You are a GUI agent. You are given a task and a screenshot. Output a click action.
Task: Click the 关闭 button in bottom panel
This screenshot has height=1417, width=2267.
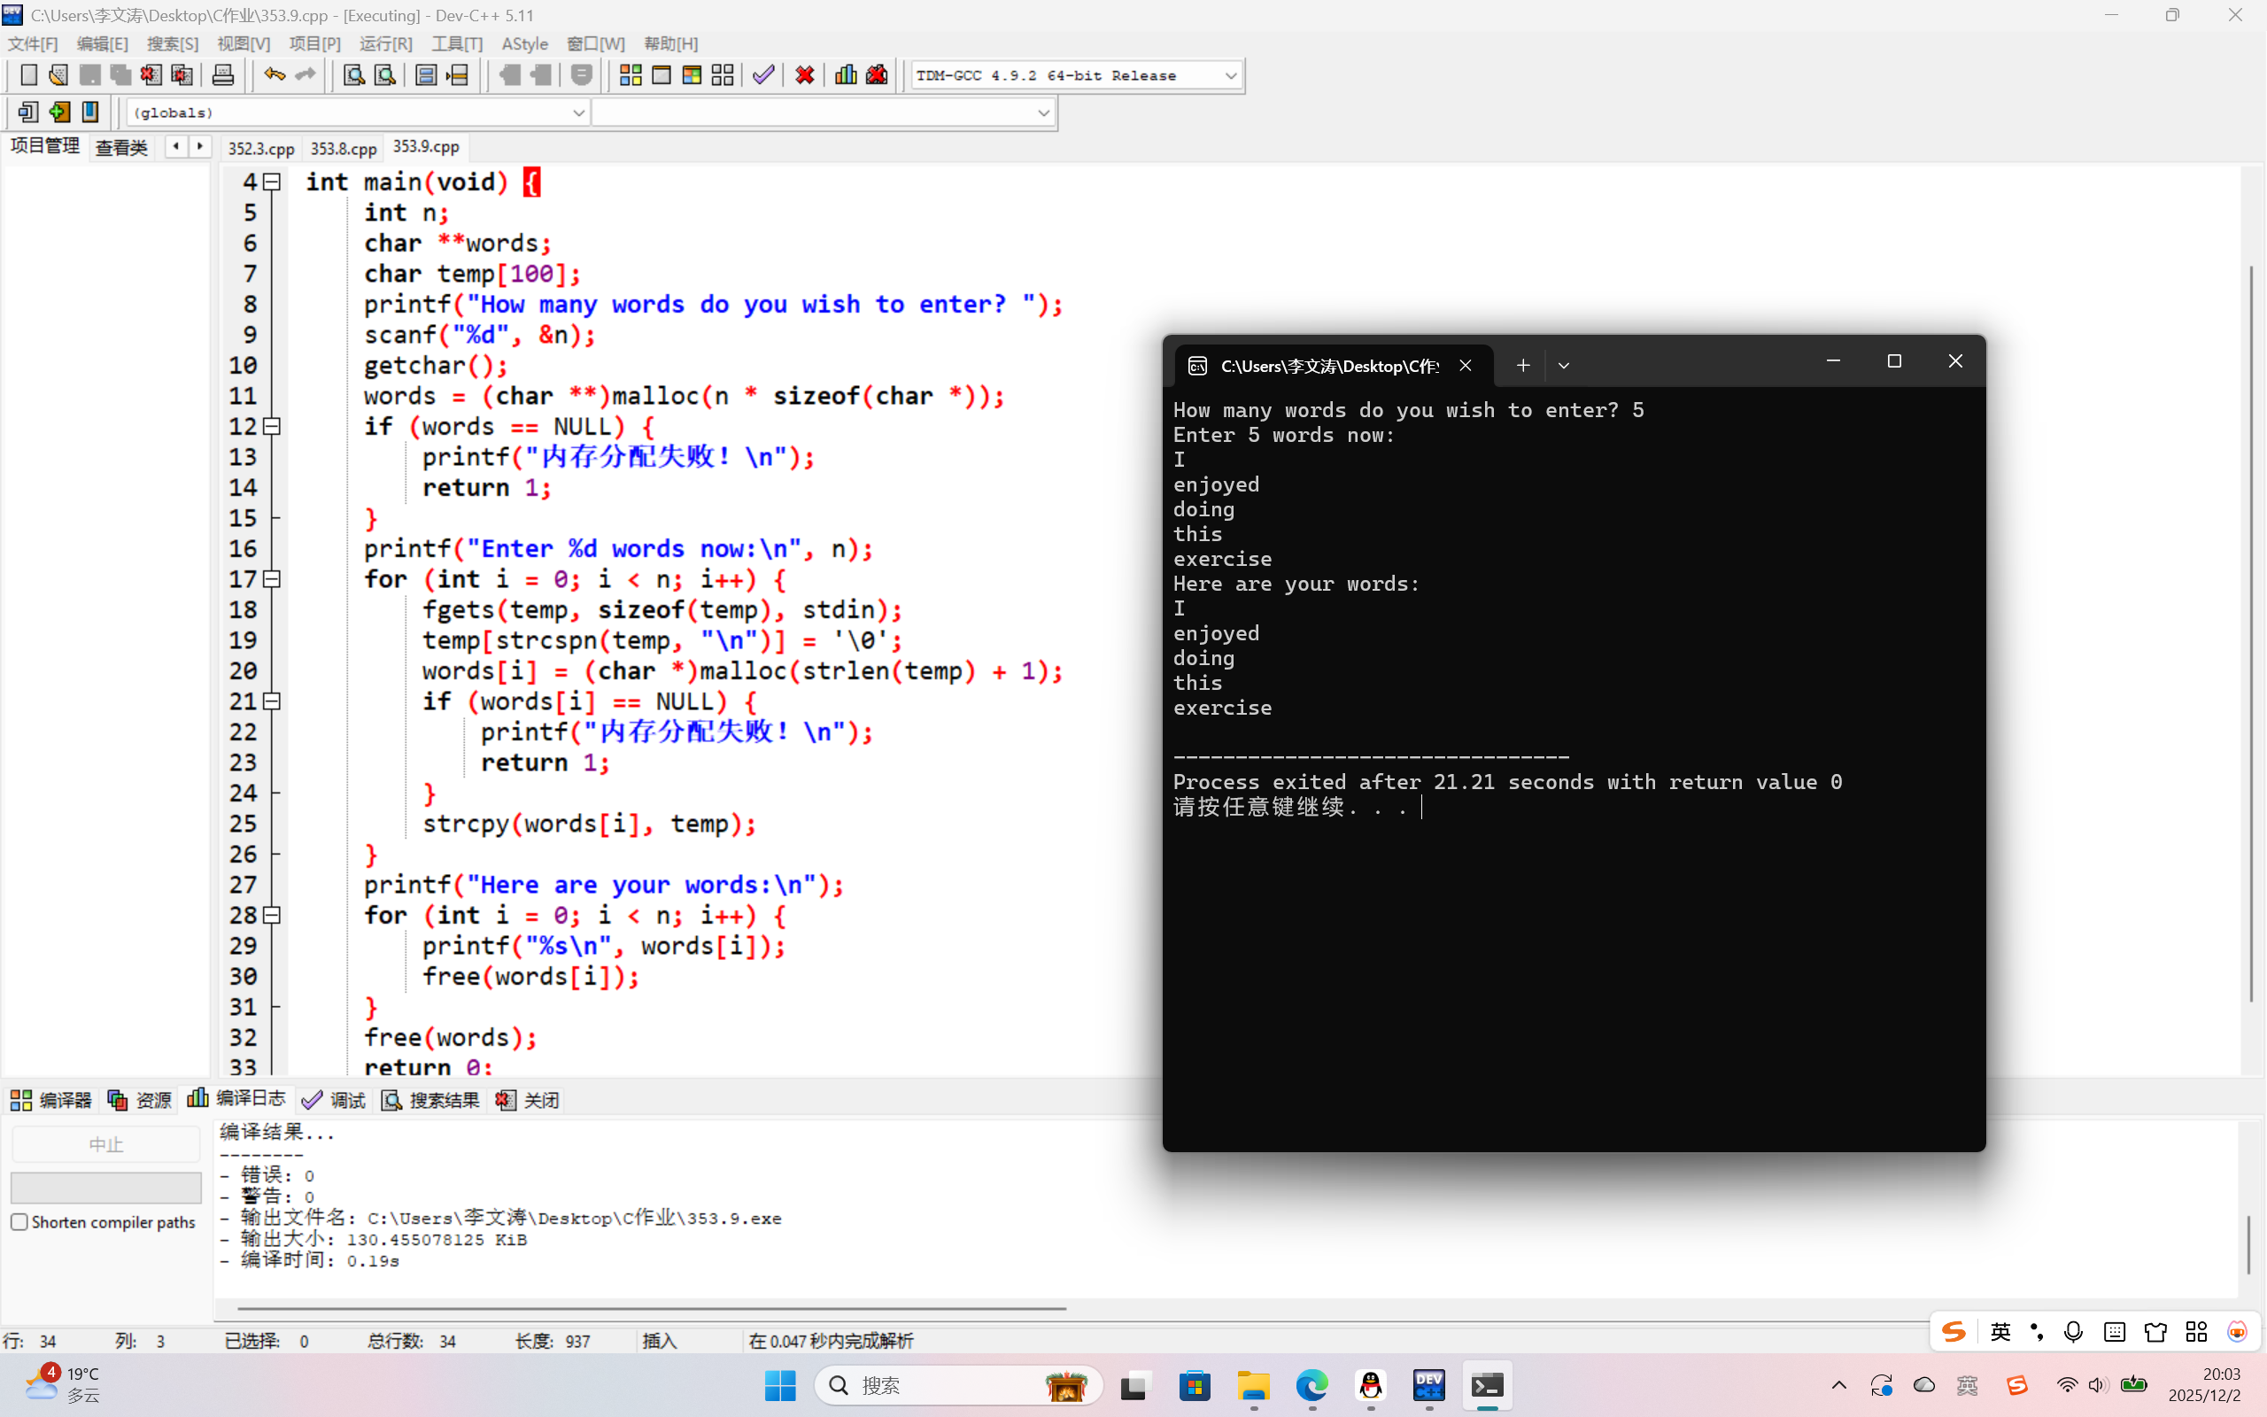pyautogui.click(x=529, y=1099)
